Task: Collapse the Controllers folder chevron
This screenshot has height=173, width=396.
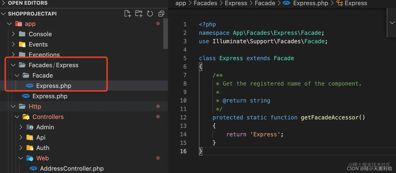Action: (17, 117)
